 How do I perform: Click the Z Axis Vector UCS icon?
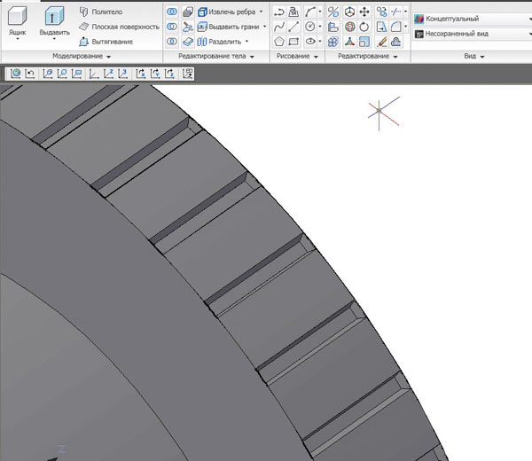pyautogui.click(x=108, y=74)
